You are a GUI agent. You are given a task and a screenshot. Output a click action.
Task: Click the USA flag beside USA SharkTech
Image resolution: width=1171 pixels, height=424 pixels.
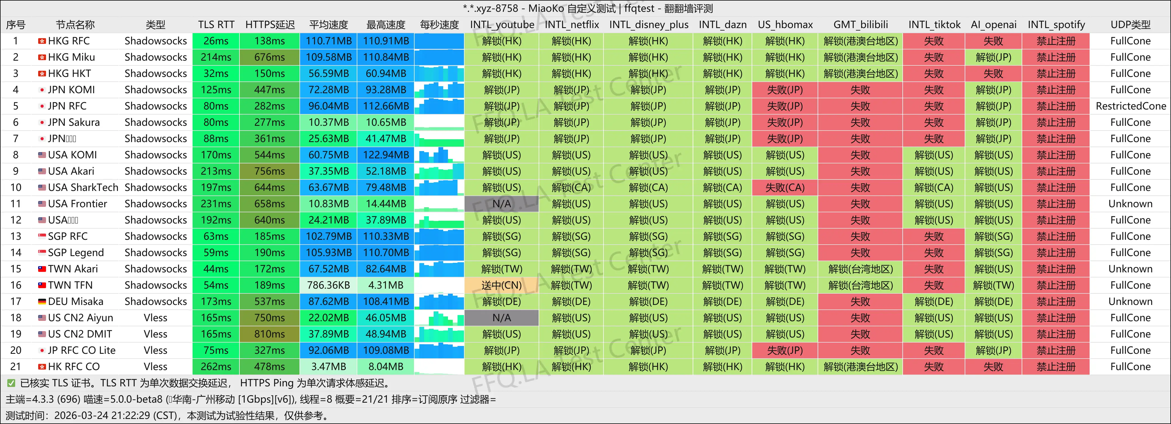click(42, 188)
